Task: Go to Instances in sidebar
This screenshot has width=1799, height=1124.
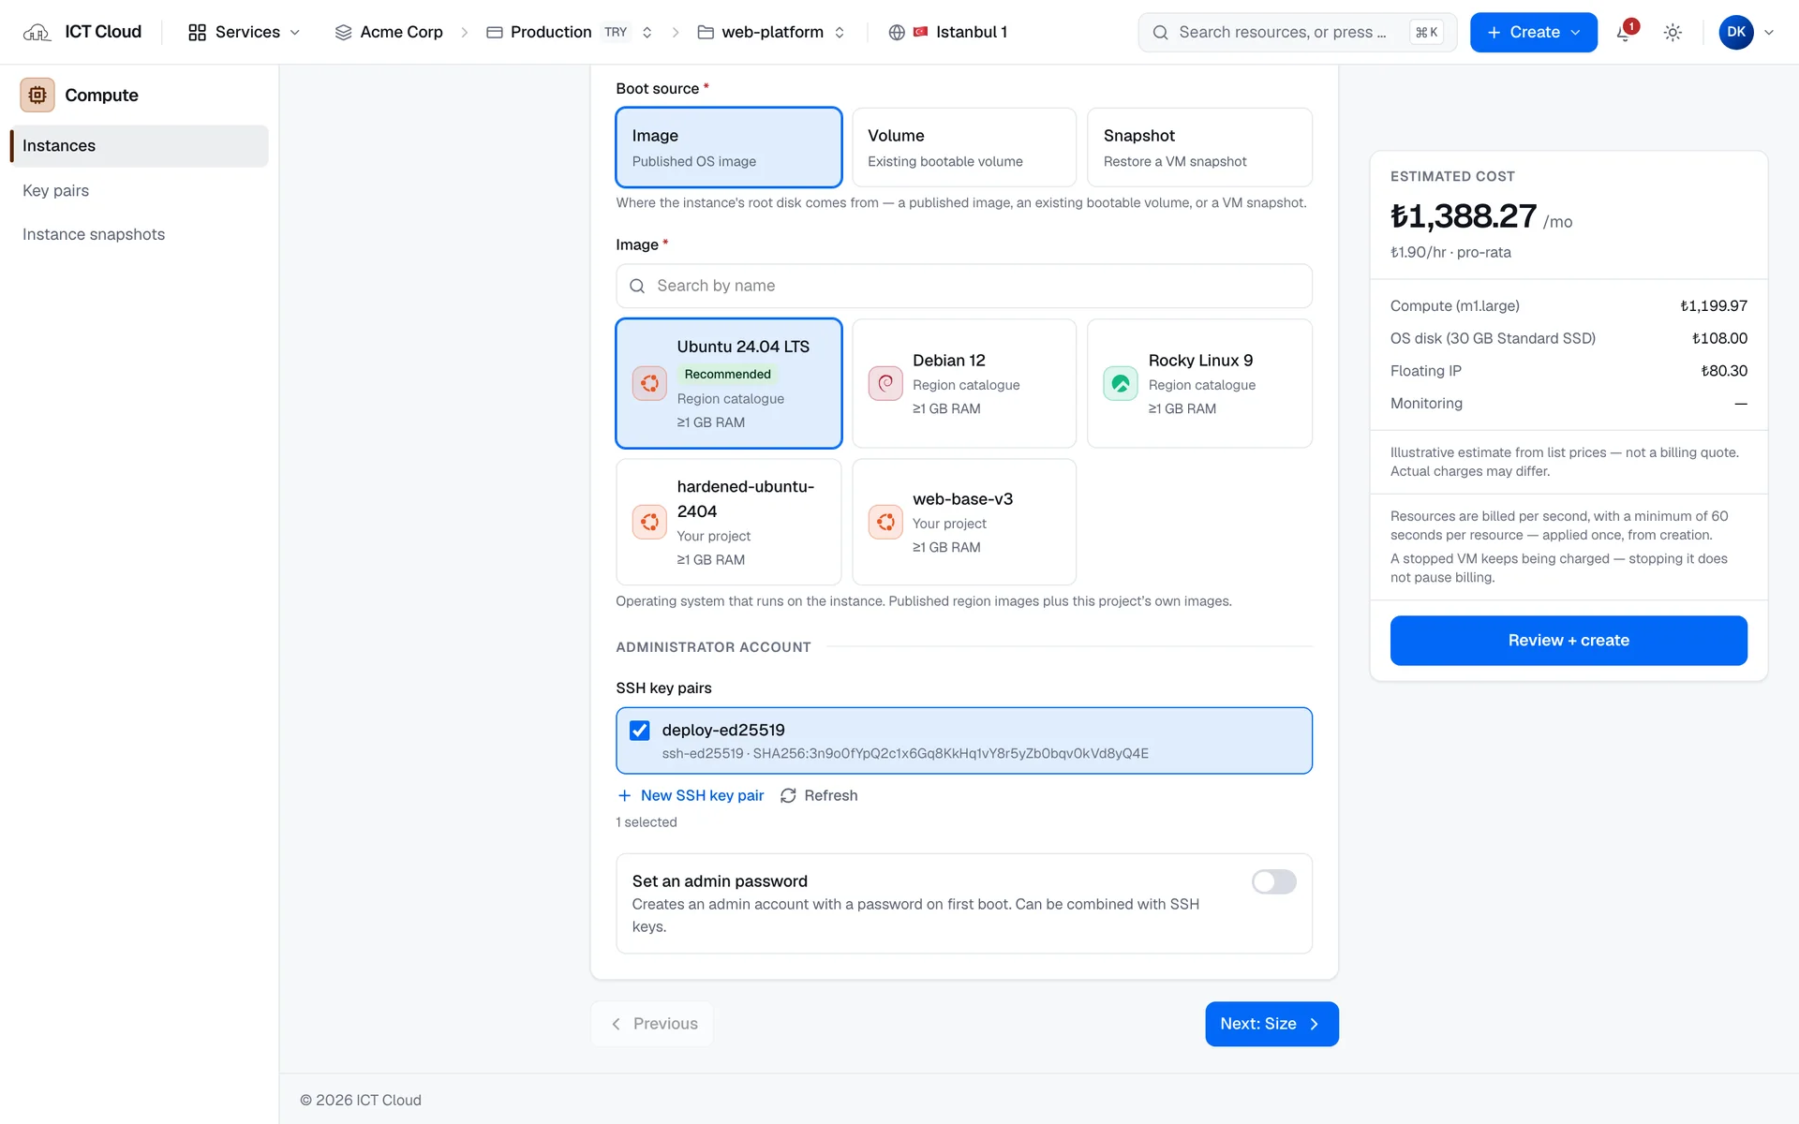Action: pos(140,146)
